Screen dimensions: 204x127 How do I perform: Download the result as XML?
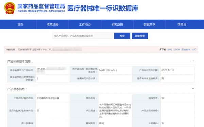point(170,49)
